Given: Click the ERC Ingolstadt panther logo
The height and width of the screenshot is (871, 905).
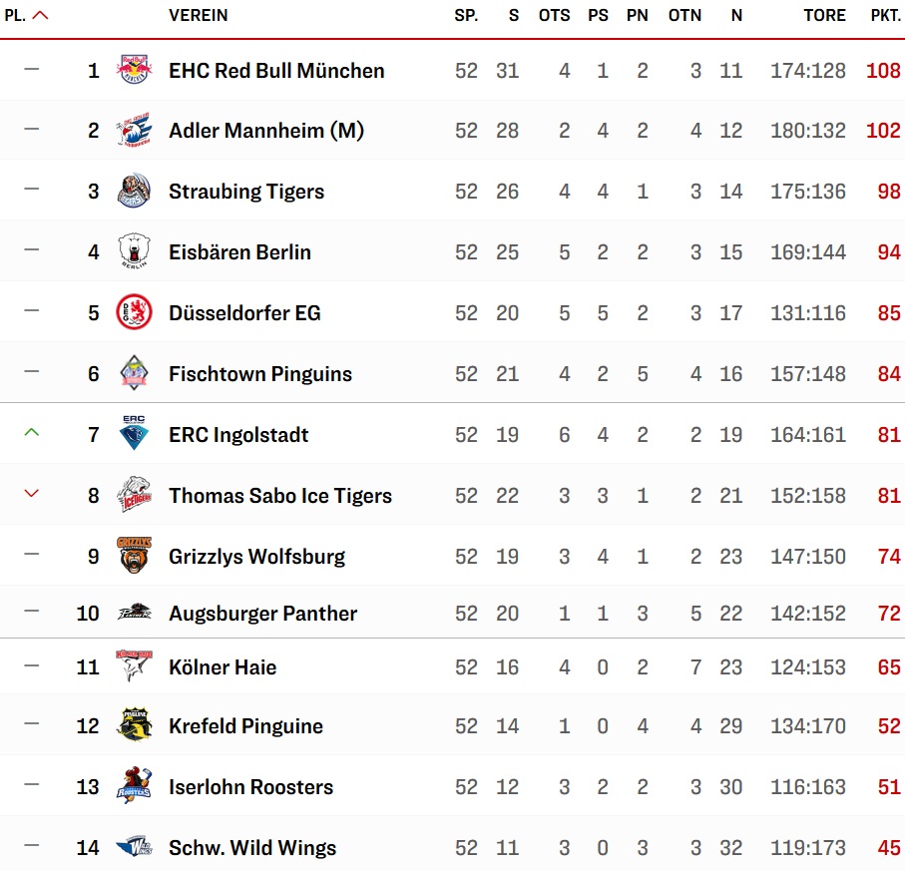Looking at the screenshot, I should tap(134, 432).
